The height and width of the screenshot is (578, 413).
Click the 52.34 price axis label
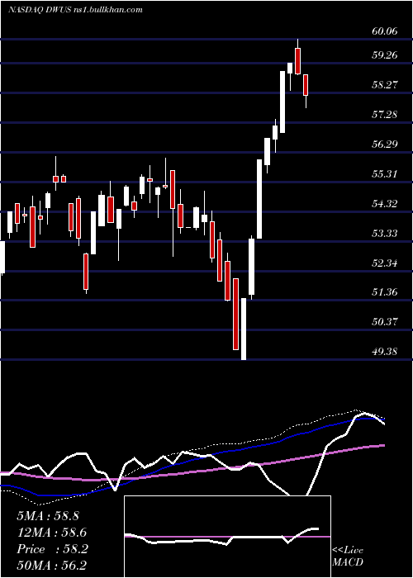click(x=385, y=263)
